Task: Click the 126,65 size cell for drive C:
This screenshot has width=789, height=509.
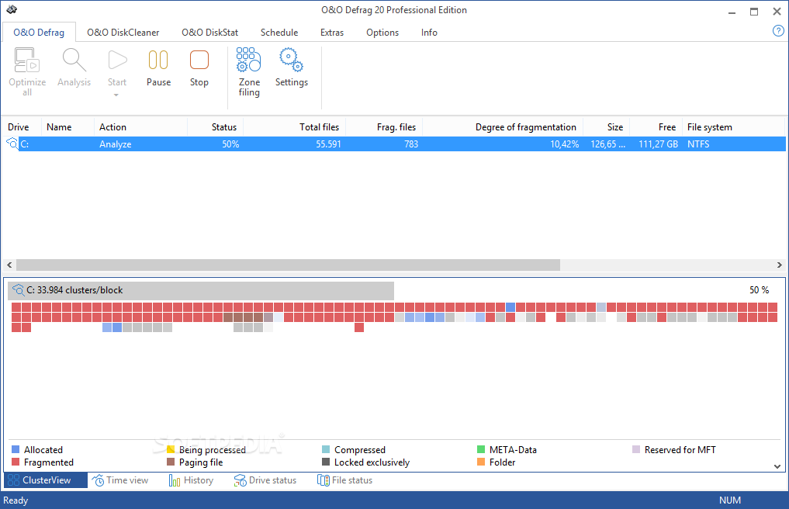Action: tap(608, 144)
